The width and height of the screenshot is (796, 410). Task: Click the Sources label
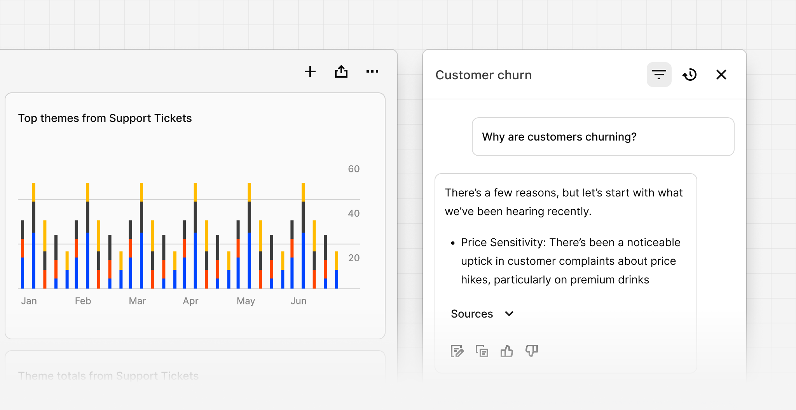click(471, 313)
